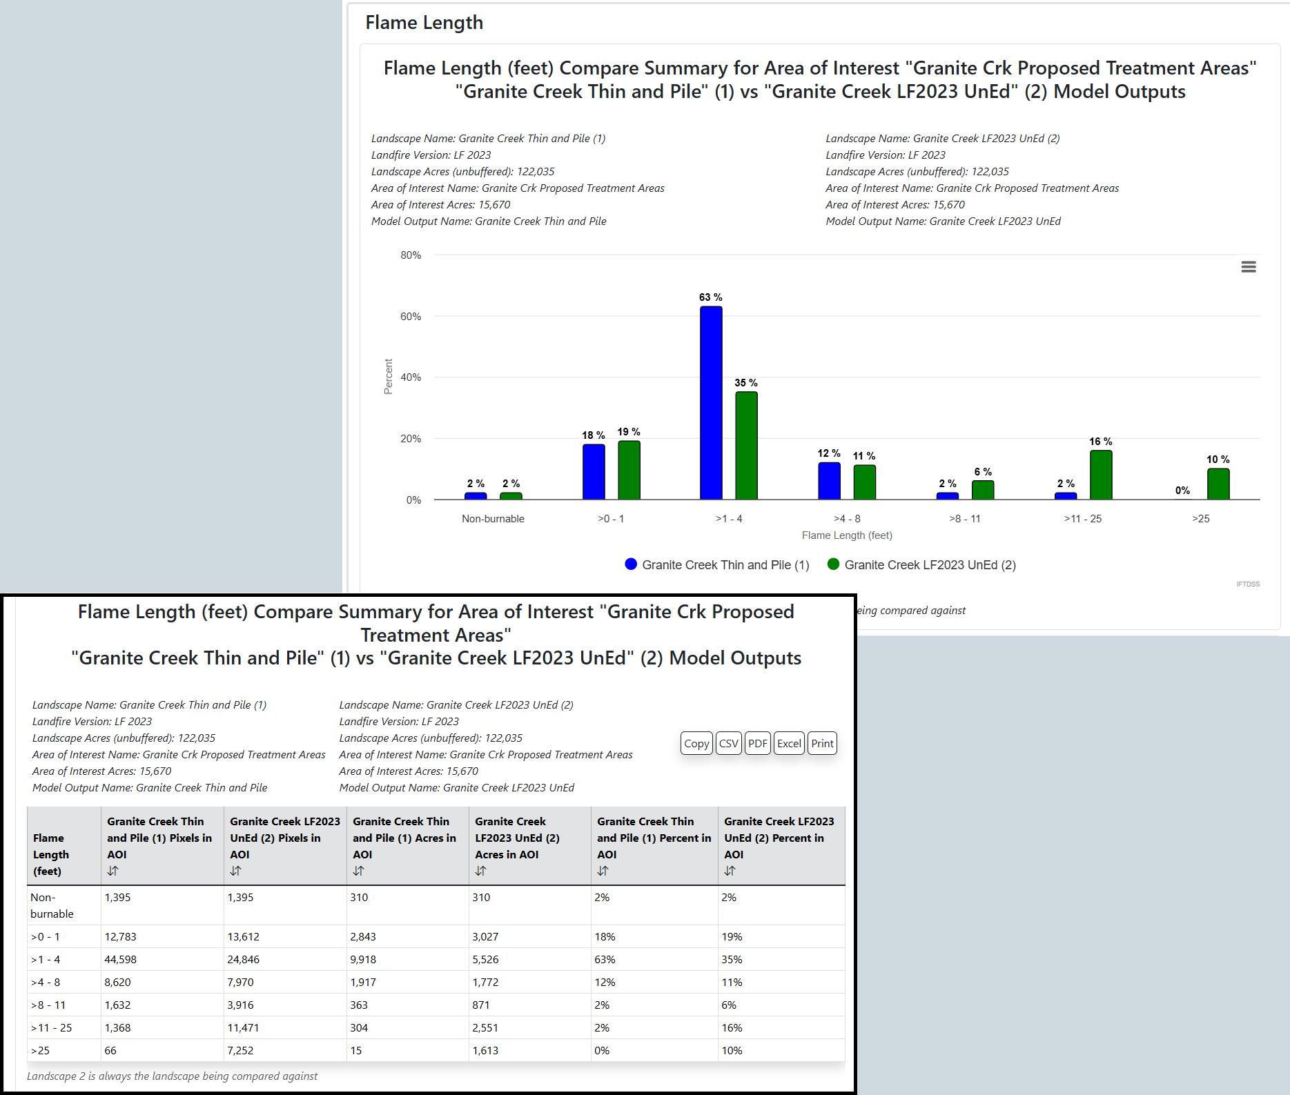Click the Non-burnable row label in table
This screenshot has height=1095, width=1290.
52,905
